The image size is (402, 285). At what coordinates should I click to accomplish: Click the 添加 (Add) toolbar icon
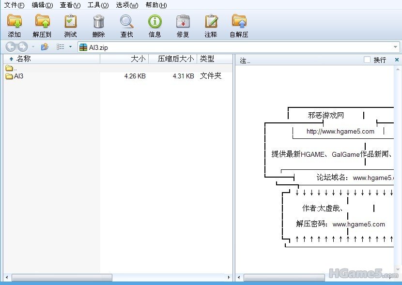click(x=15, y=22)
